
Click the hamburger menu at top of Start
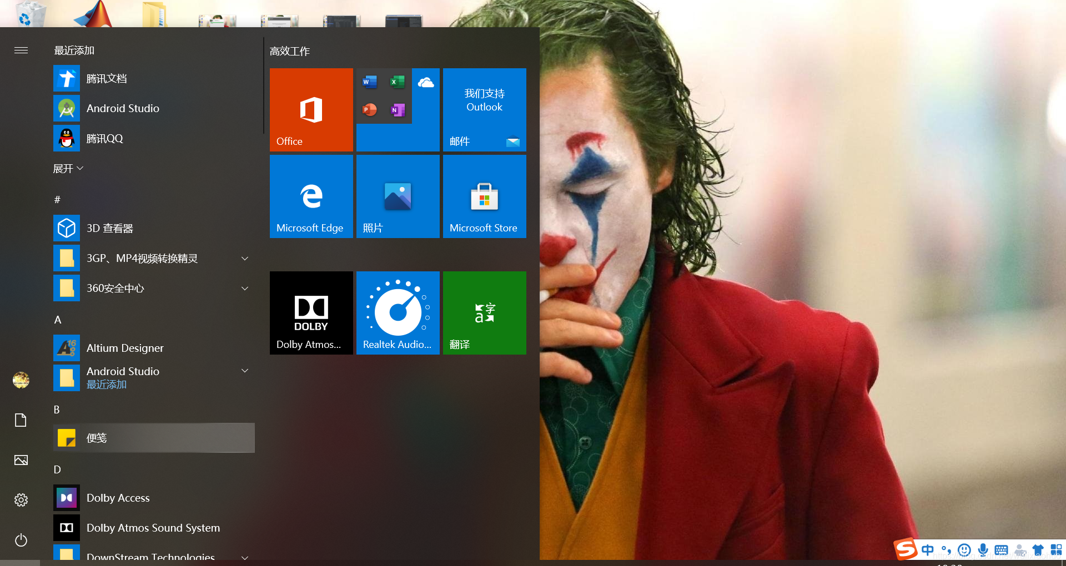[21, 50]
